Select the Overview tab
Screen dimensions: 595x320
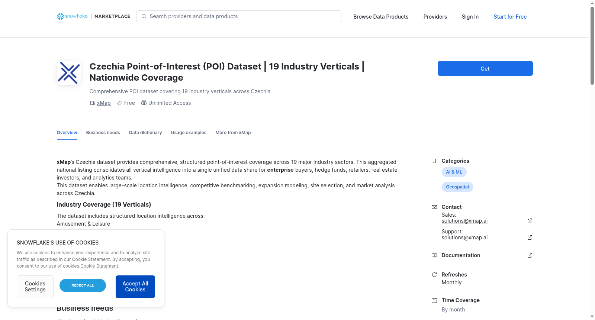click(x=67, y=133)
